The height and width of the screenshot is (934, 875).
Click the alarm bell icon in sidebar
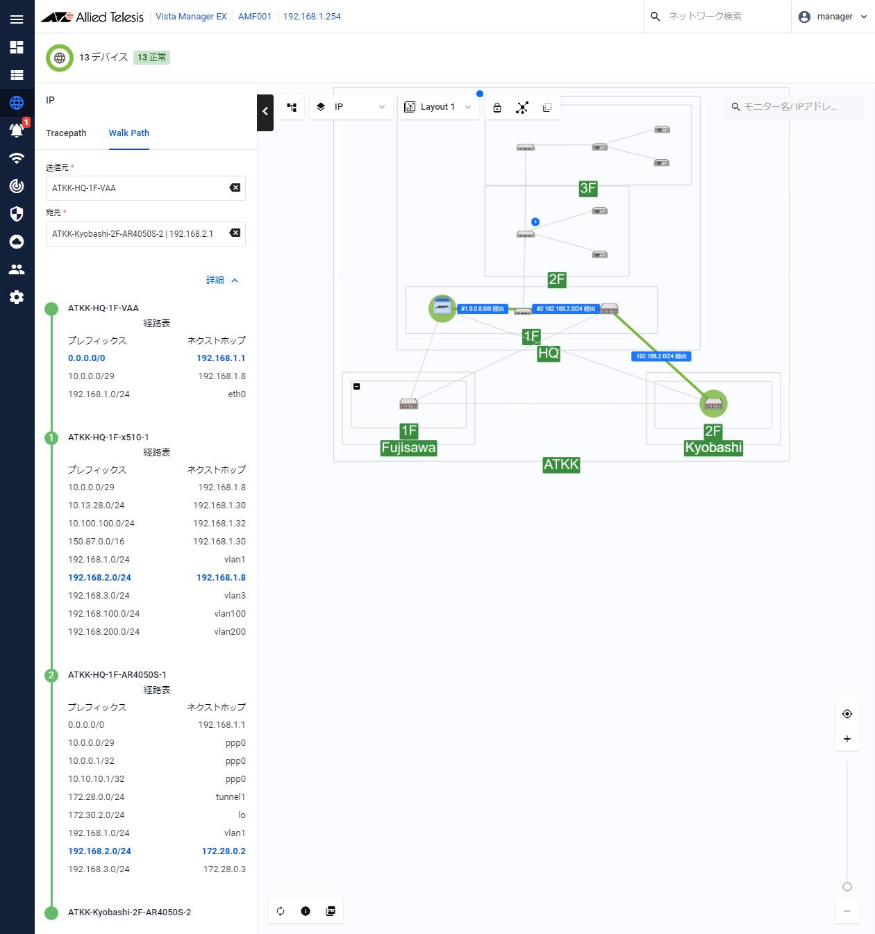click(17, 130)
